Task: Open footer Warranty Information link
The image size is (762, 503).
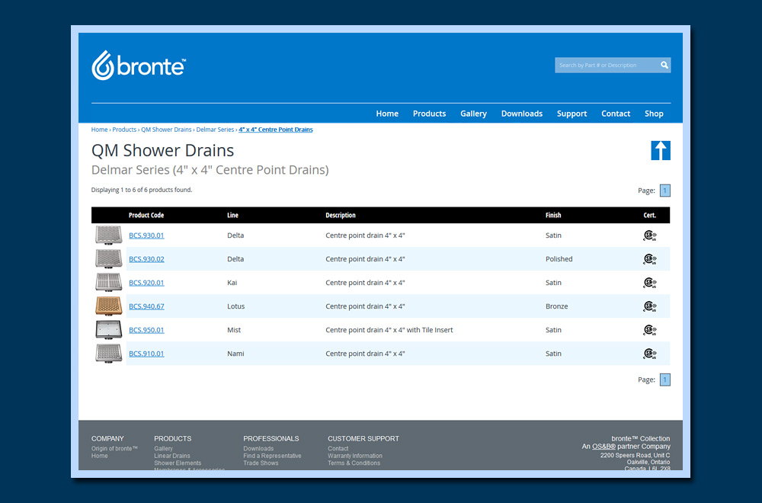Action: point(355,456)
